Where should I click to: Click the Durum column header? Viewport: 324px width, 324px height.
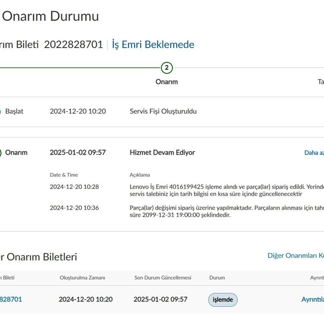(x=217, y=278)
